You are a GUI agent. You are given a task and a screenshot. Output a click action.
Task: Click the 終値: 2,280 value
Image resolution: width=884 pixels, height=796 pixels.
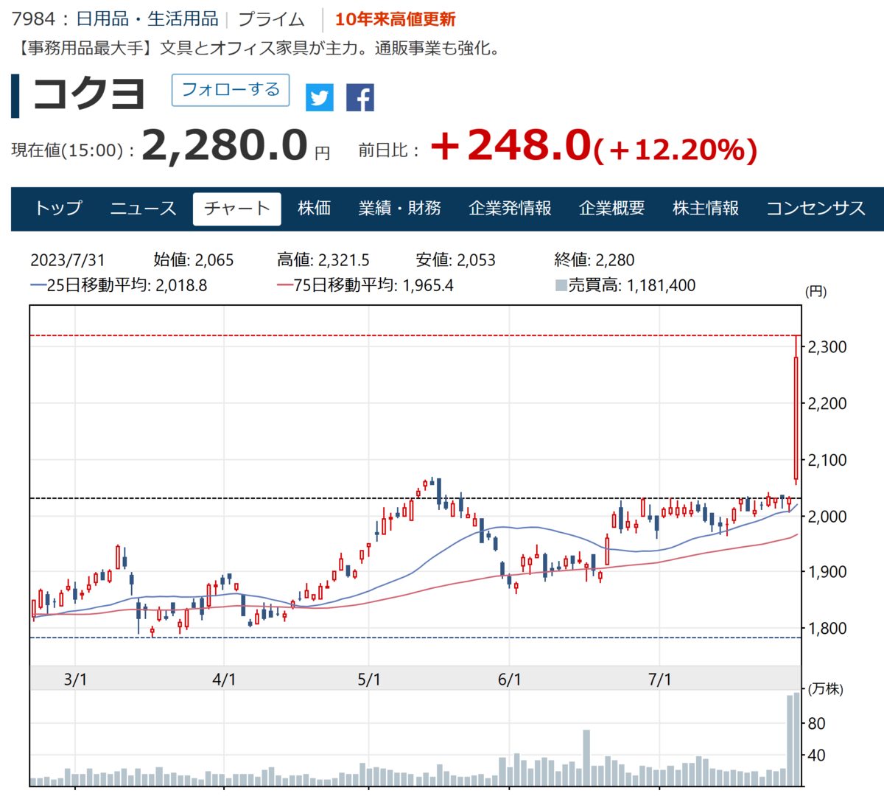point(594,260)
